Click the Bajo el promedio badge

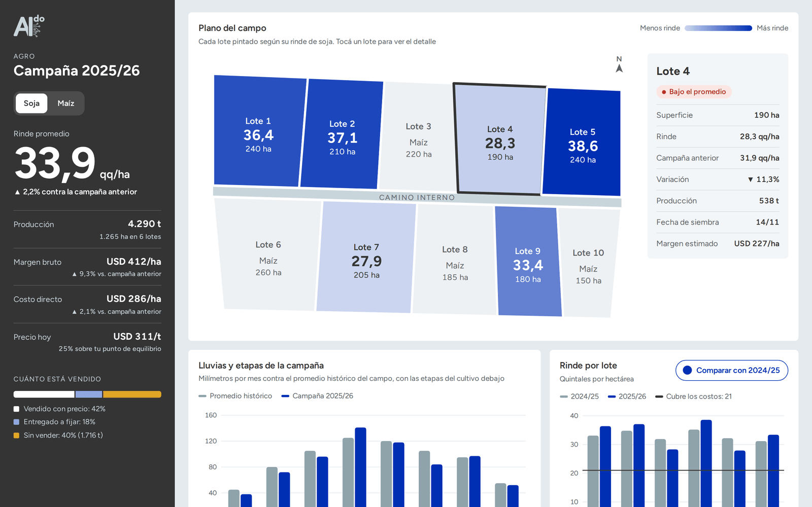[x=694, y=92]
